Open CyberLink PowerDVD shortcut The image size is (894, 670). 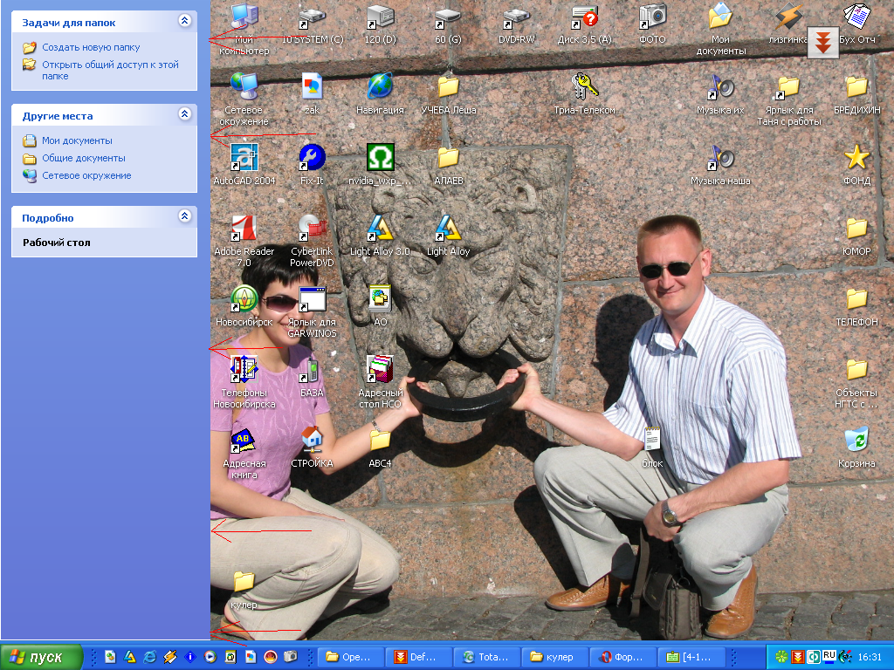312,229
